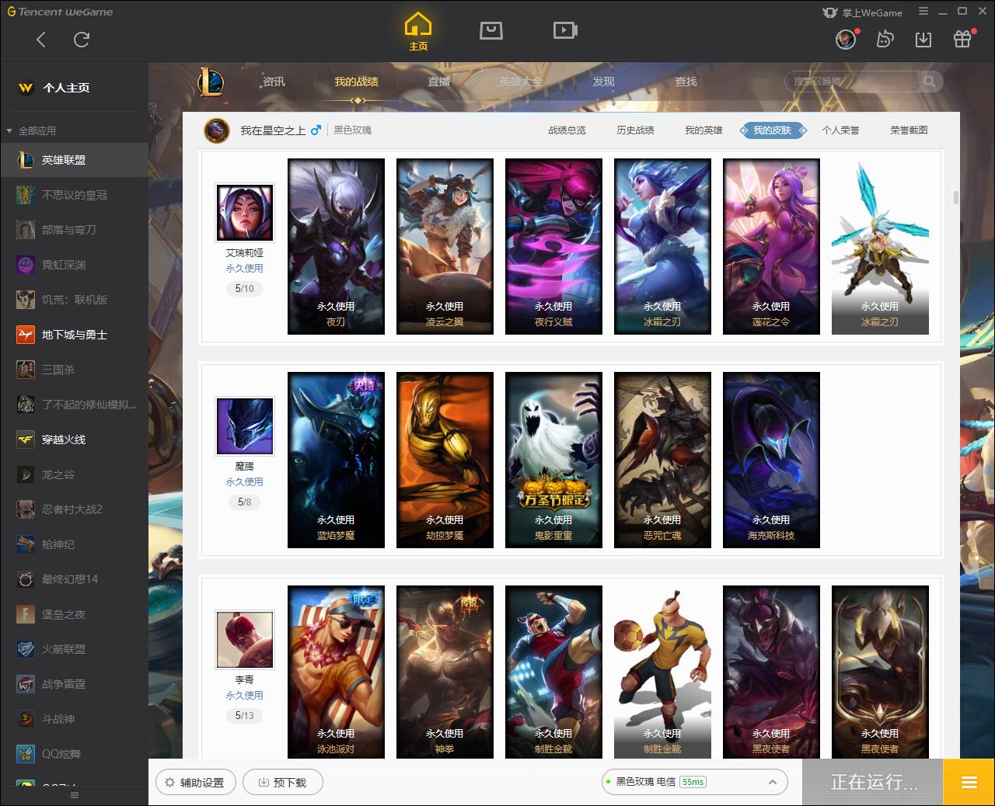The image size is (995, 806).
Task: Click summoner name 我在星空之上
Action: click(x=272, y=130)
